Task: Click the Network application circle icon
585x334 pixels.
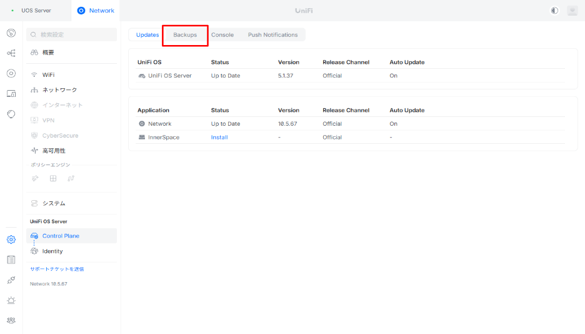Action: [81, 11]
